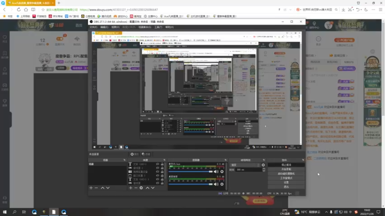Image resolution: width=385 pixels, height=216 pixels.
Task: Pop out the Sources dock panel
Action: coord(165,160)
